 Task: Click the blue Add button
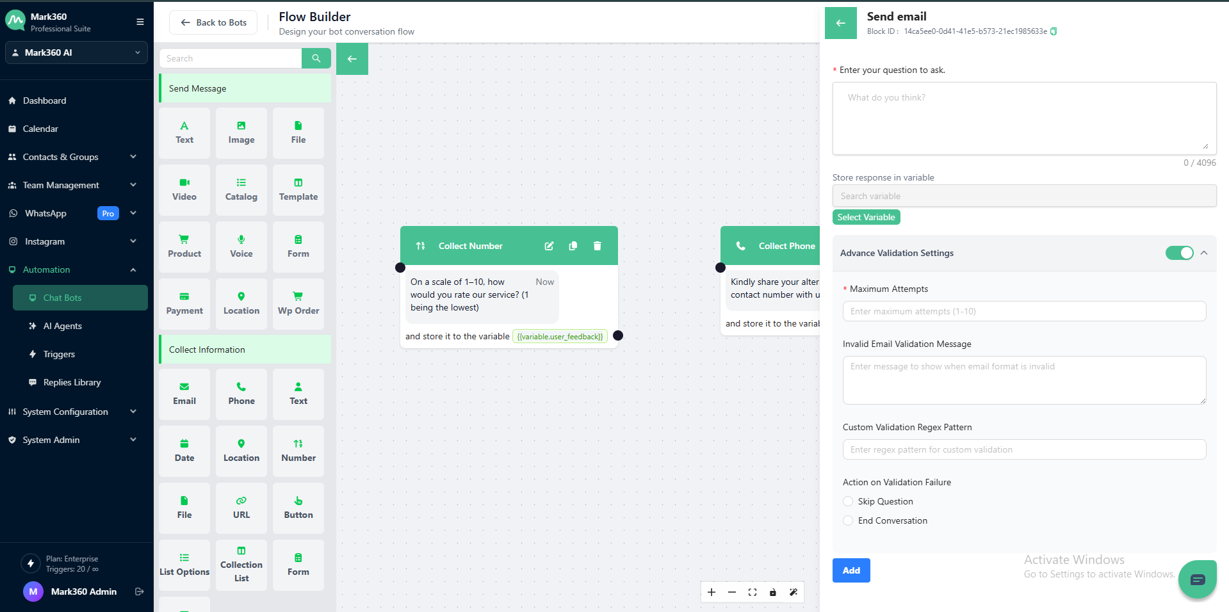coord(851,570)
